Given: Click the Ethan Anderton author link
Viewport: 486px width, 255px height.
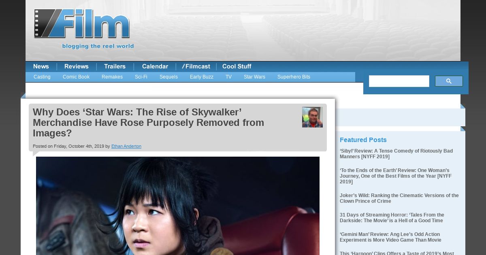Looking at the screenshot, I should 126,146.
